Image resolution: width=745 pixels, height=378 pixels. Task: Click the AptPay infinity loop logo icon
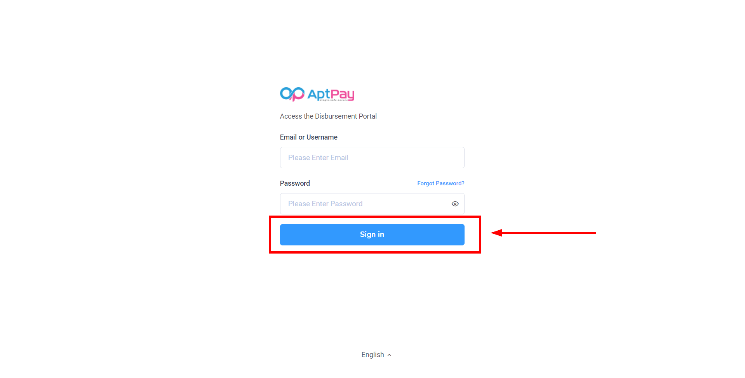click(292, 94)
